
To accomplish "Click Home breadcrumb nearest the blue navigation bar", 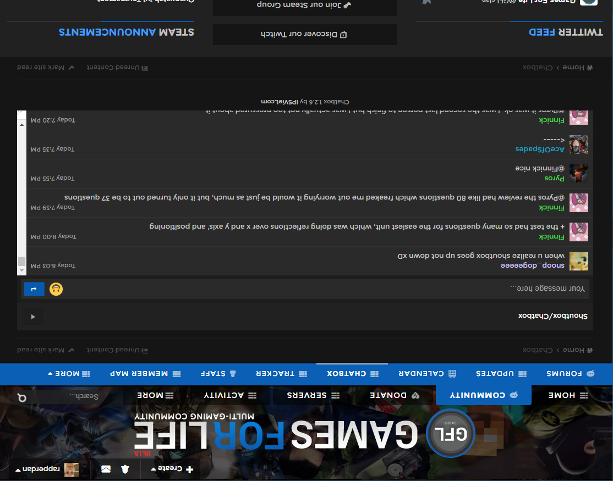I will tap(578, 350).
